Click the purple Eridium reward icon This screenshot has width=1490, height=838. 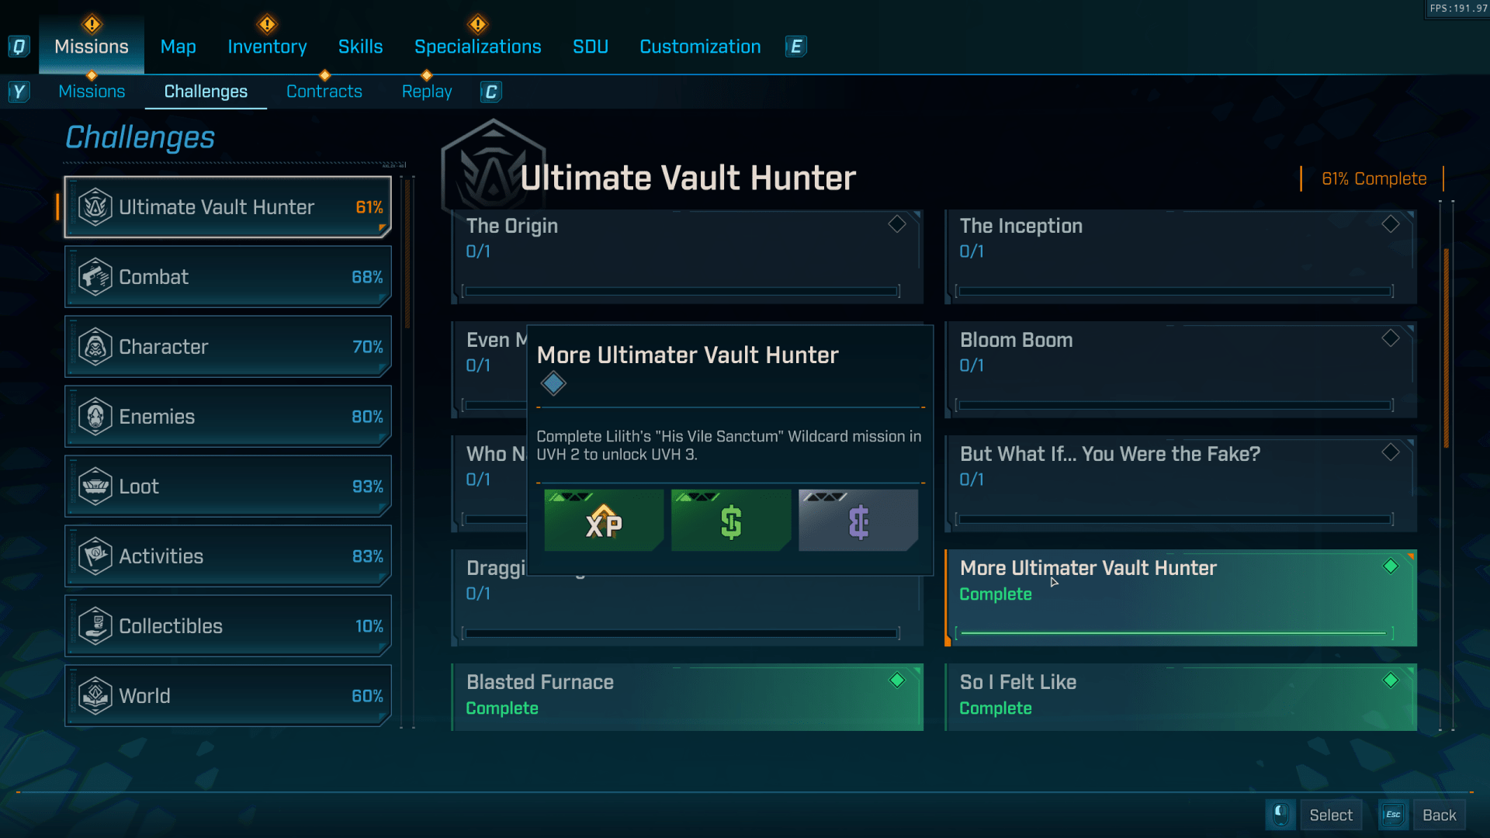(x=858, y=521)
